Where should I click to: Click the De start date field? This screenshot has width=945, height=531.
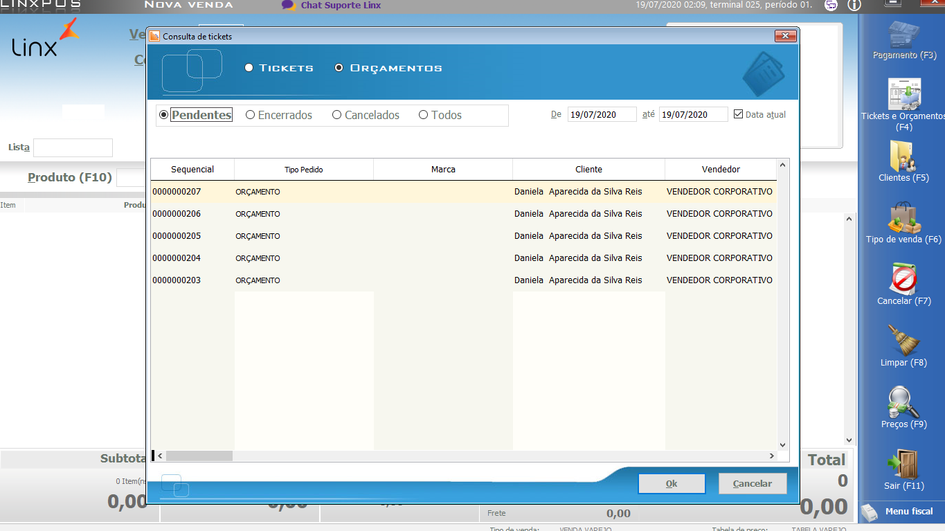pos(601,114)
